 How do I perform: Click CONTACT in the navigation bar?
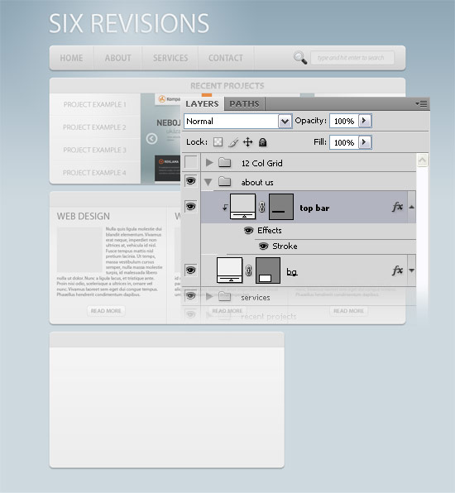226,58
